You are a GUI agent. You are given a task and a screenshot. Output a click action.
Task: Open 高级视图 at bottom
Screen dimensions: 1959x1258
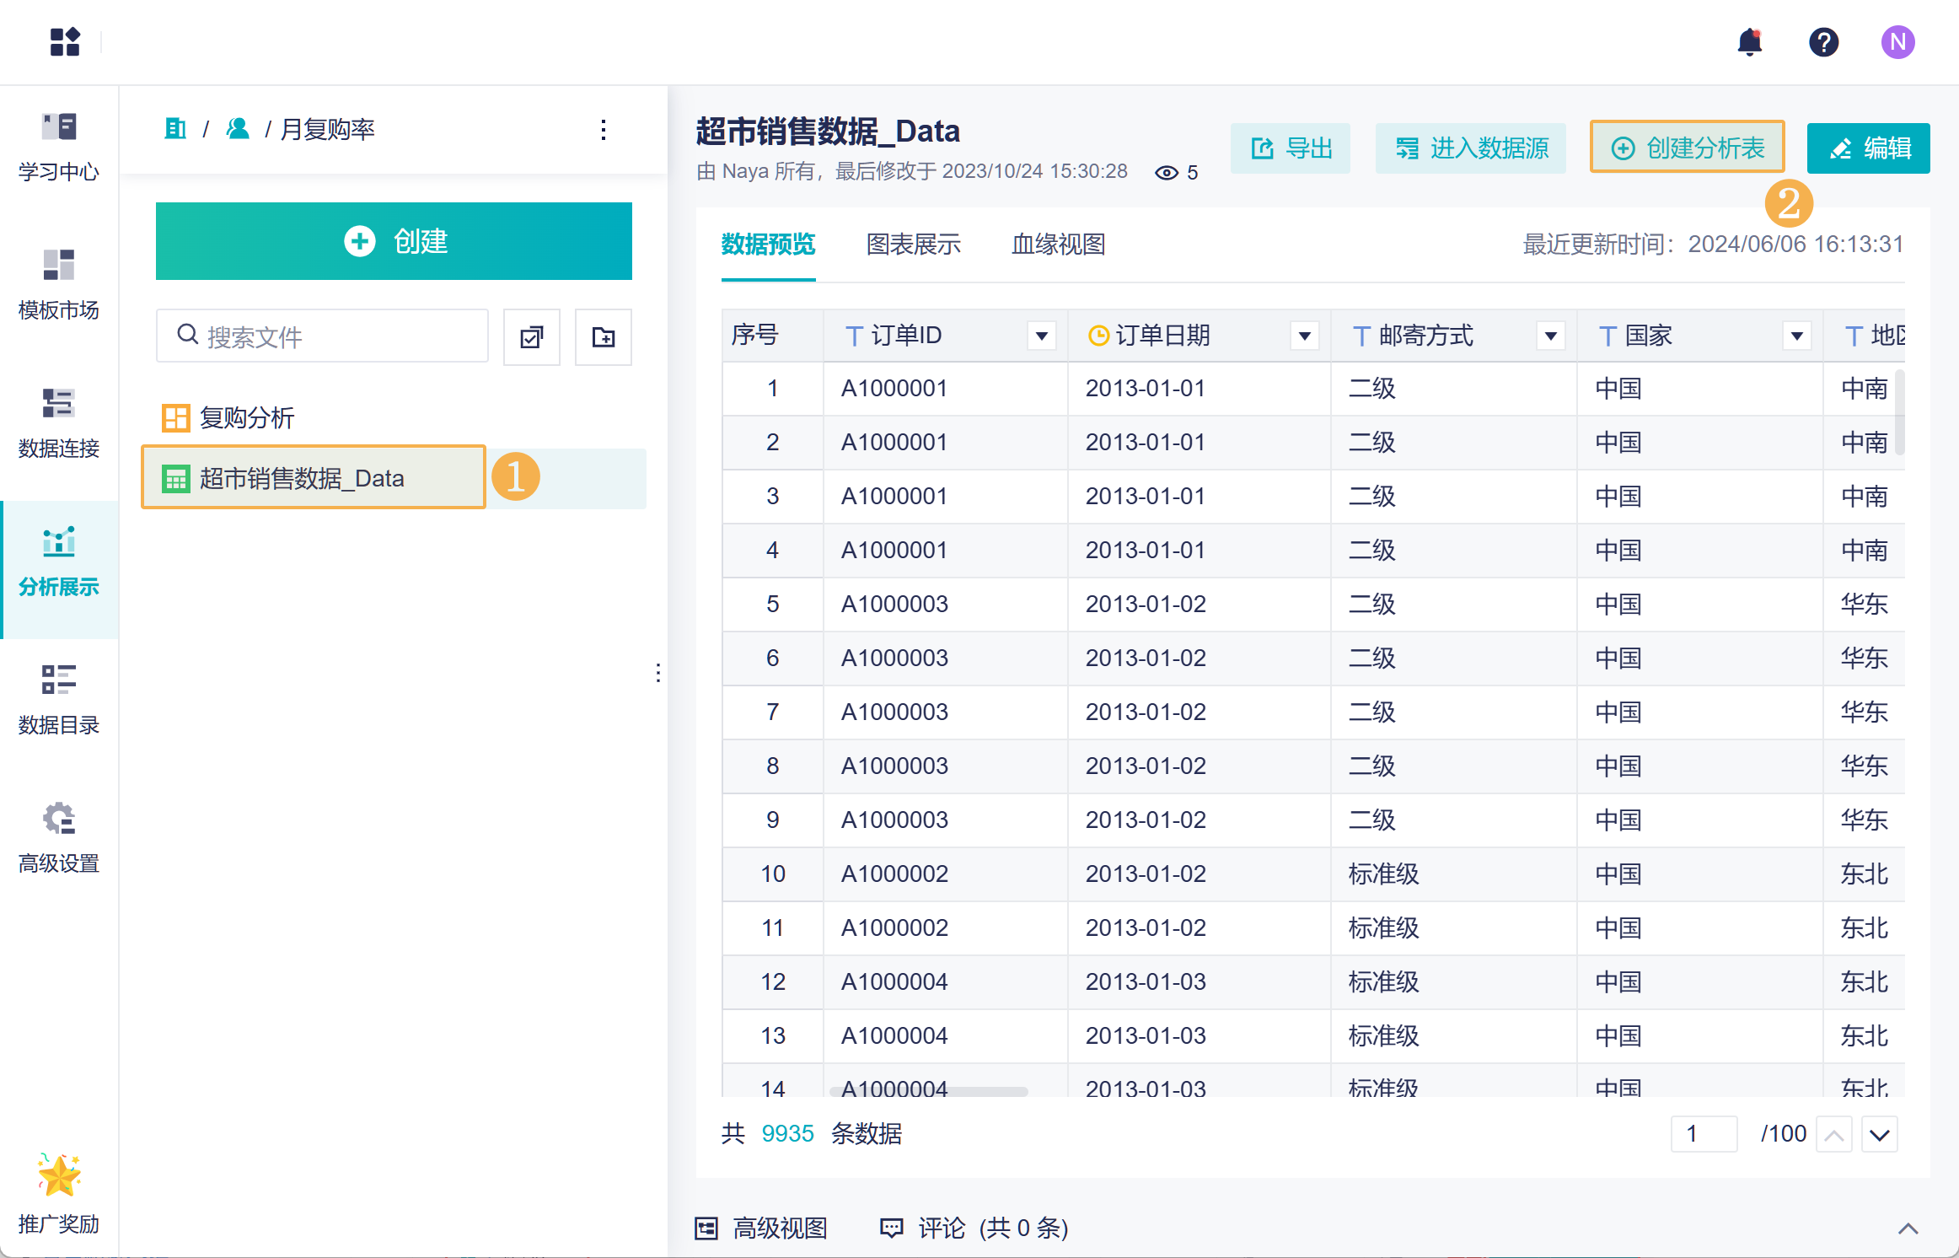point(761,1228)
